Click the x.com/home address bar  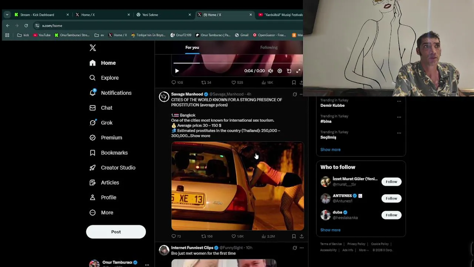pos(52,26)
